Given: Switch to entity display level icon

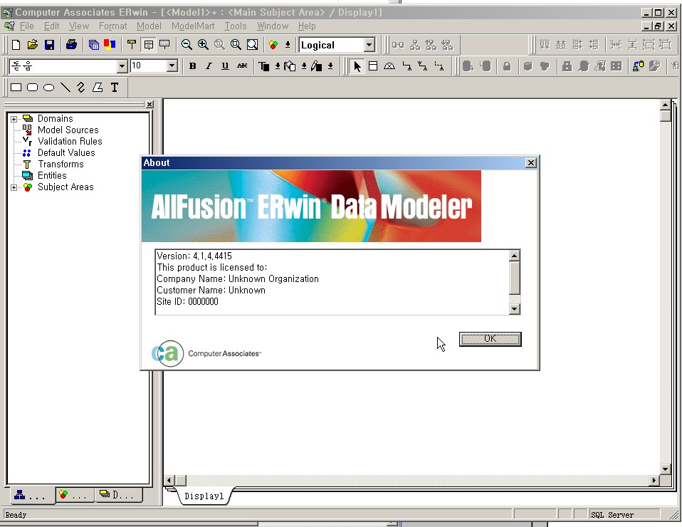Looking at the screenshot, I should 132,45.
